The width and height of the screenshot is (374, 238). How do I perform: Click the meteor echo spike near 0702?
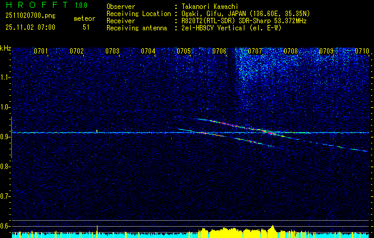97,131
